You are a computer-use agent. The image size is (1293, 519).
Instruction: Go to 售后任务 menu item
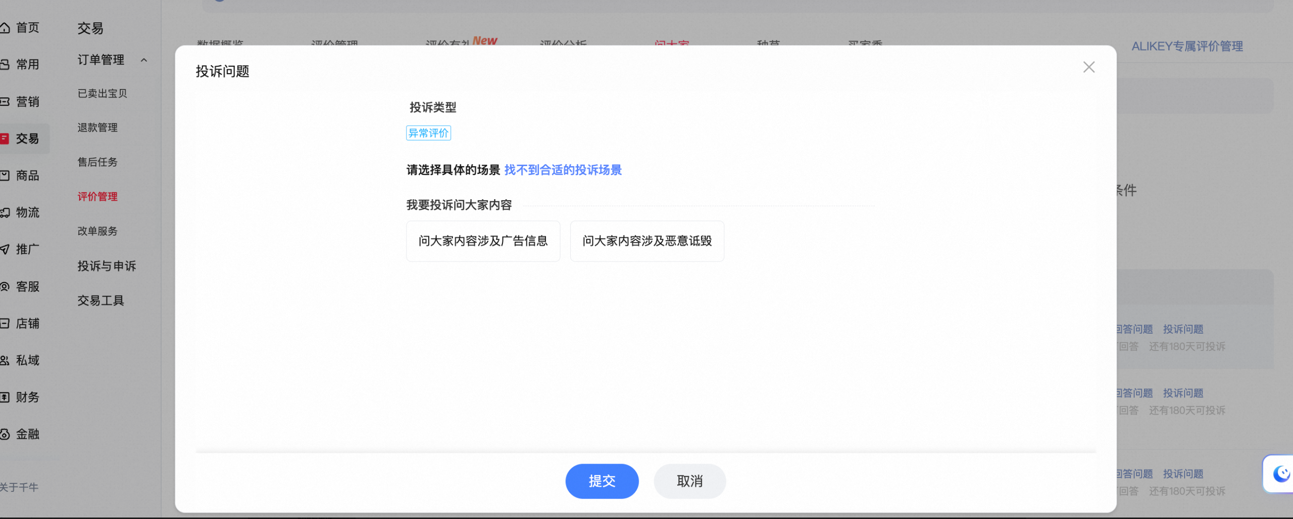point(98,162)
